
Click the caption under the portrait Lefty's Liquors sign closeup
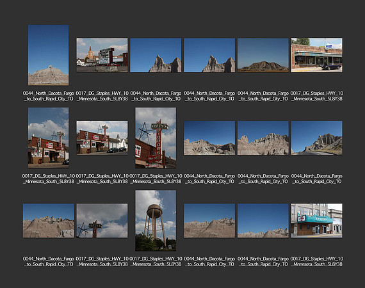tap(156, 179)
